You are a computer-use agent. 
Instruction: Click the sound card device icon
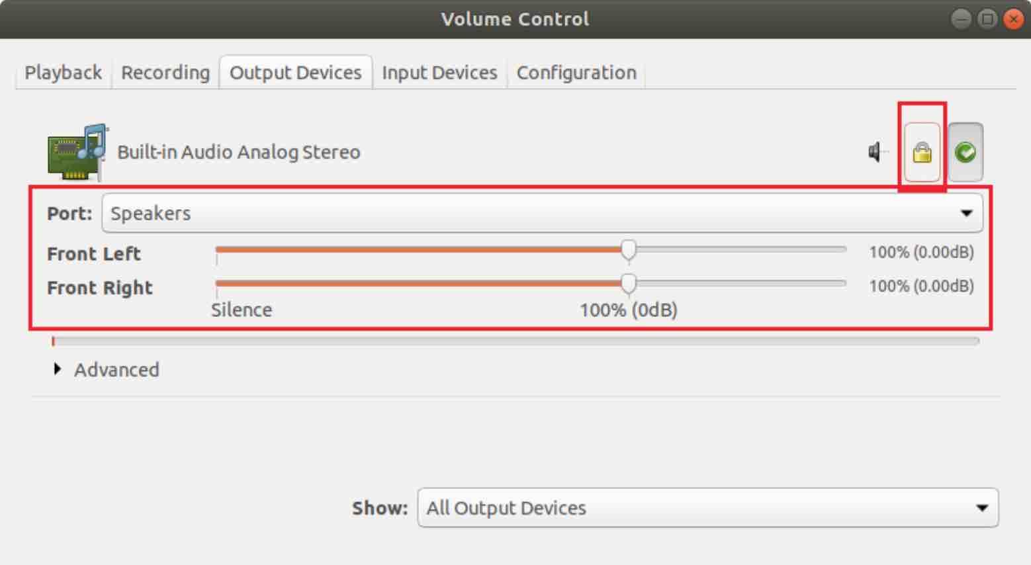click(x=78, y=152)
